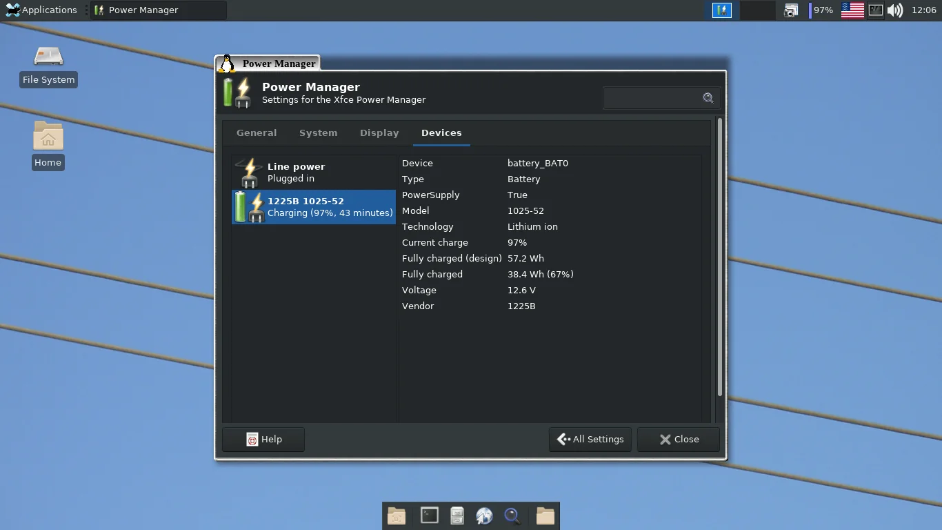Open the terminal icon in the top panel
This screenshot has width=942, height=530.
(875, 10)
